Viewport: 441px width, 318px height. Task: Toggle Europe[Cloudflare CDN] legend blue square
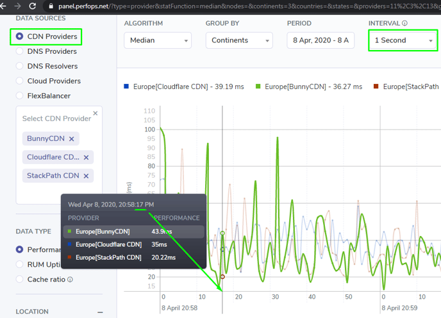point(126,86)
